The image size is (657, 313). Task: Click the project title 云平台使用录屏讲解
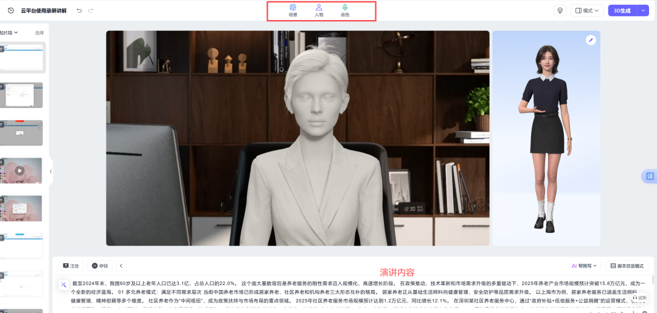coord(44,10)
